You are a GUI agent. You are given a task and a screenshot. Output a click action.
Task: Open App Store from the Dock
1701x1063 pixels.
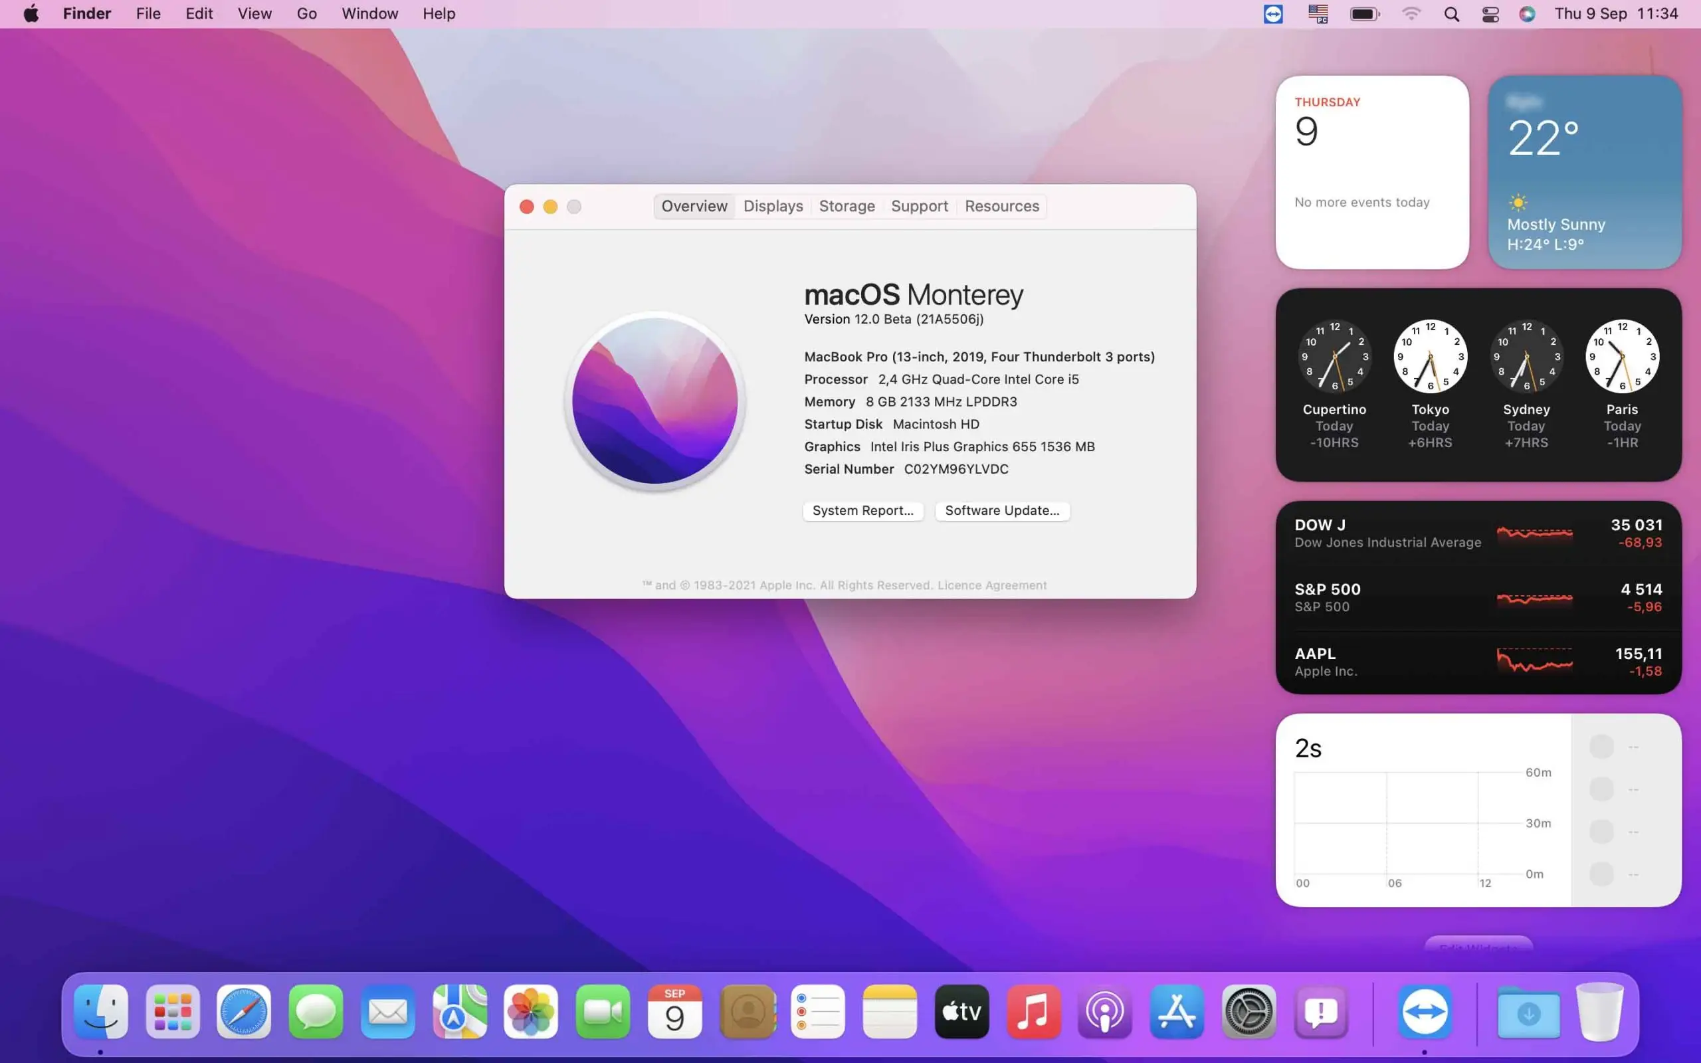(x=1175, y=1012)
